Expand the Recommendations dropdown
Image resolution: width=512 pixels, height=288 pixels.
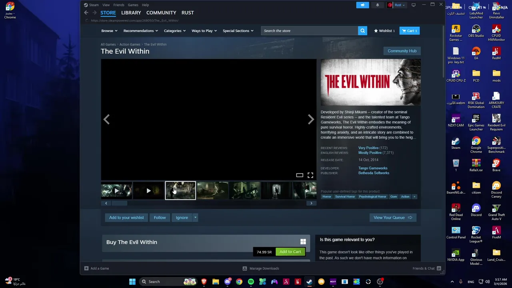pyautogui.click(x=140, y=31)
